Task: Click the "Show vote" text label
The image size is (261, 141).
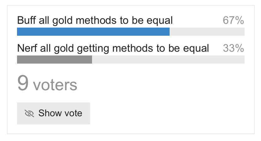Action: coord(60,113)
